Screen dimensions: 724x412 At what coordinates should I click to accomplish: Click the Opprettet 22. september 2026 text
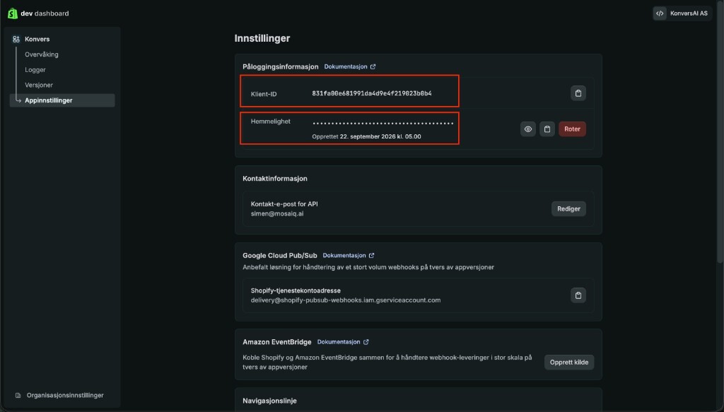point(366,136)
